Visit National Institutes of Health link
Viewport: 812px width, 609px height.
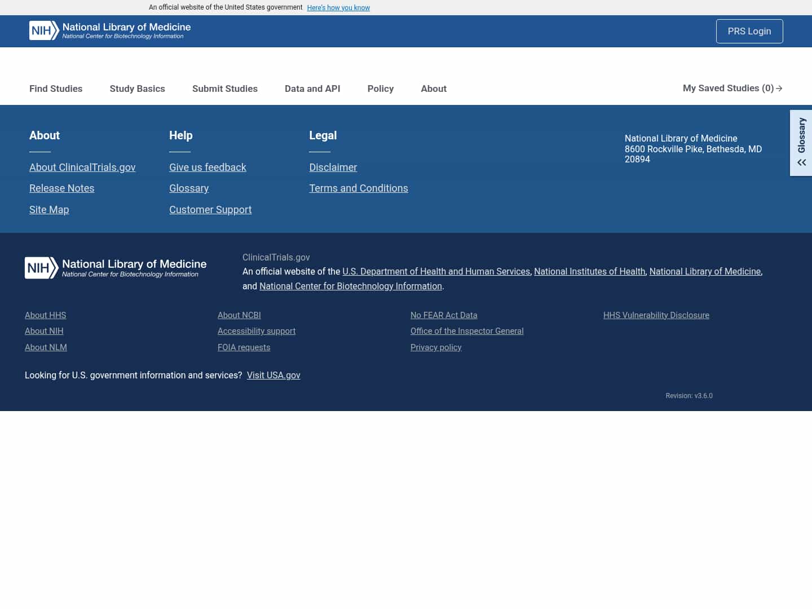(589, 271)
